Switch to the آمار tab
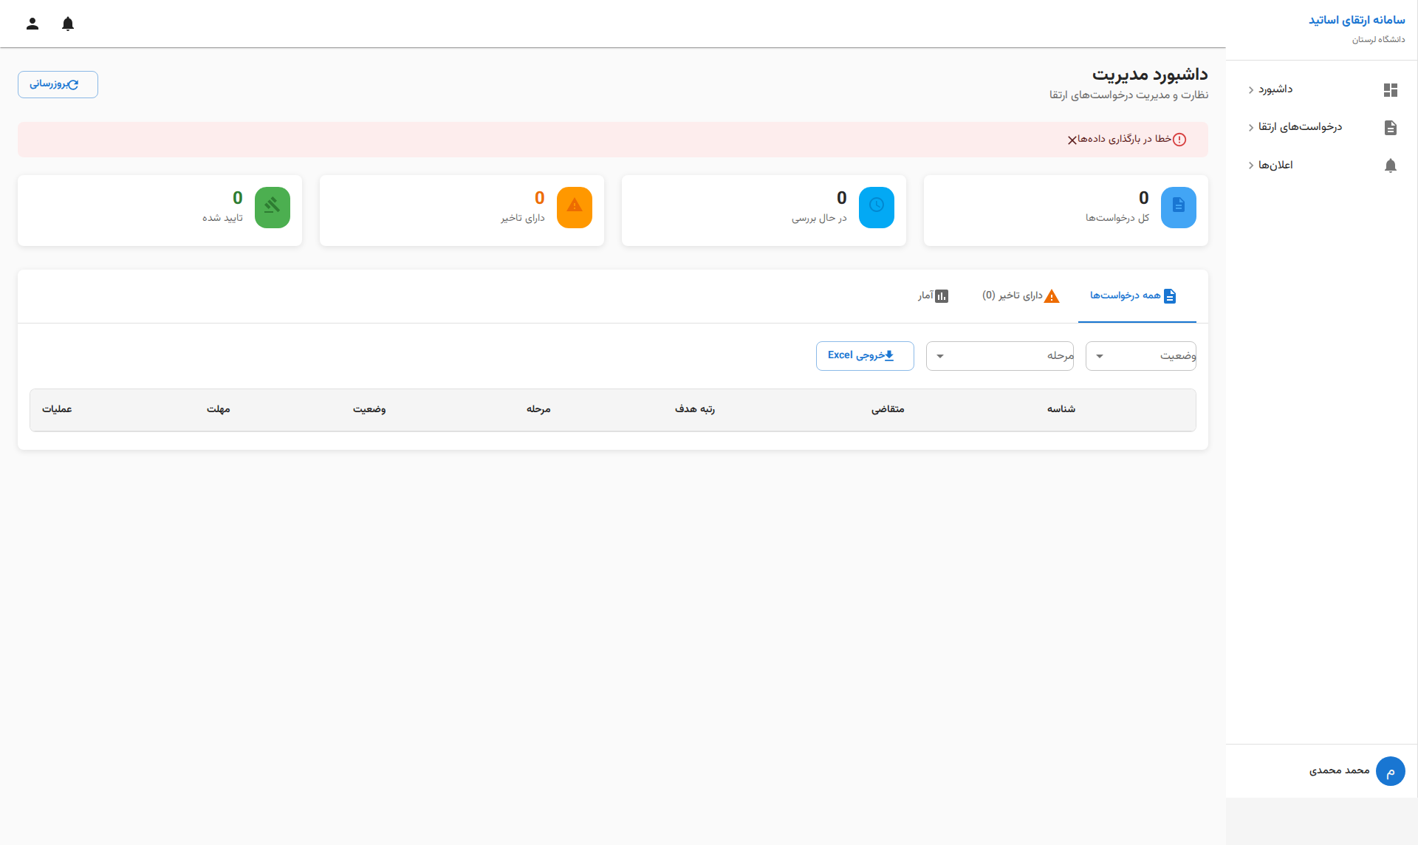The height and width of the screenshot is (845, 1418). click(934, 296)
